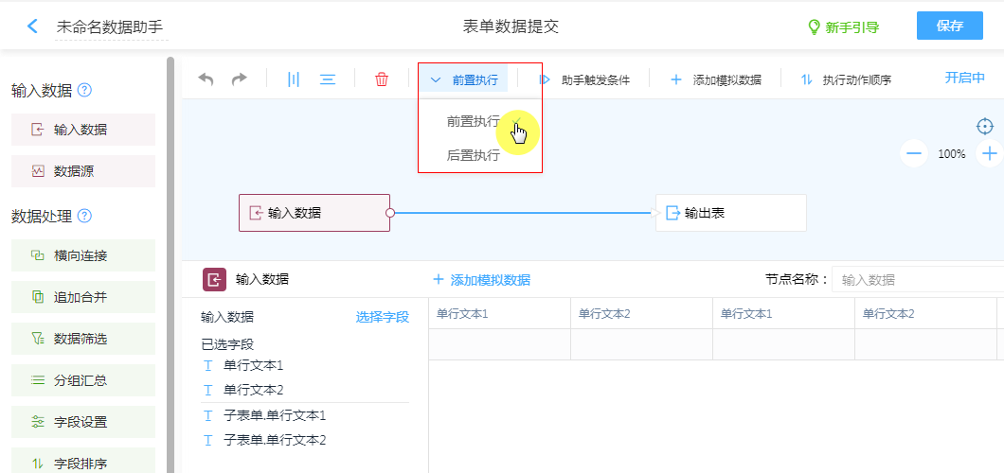This screenshot has height=473, width=1004.
Task: Click the zoom out minus button
Action: 914,153
